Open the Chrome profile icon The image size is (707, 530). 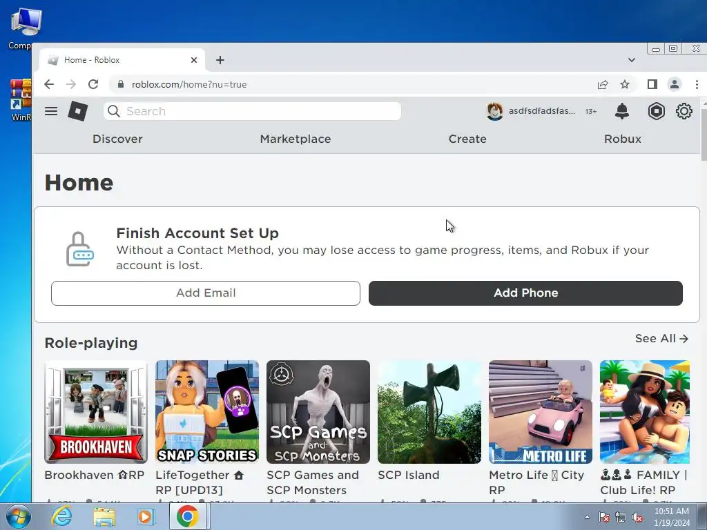(x=674, y=84)
